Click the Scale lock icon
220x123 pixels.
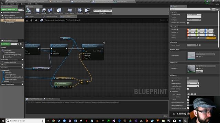(215, 35)
